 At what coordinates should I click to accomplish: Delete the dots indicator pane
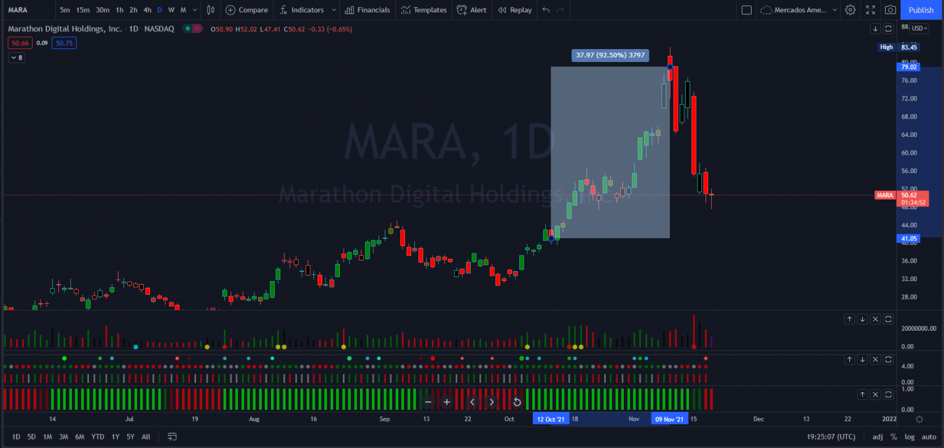pyautogui.click(x=875, y=360)
